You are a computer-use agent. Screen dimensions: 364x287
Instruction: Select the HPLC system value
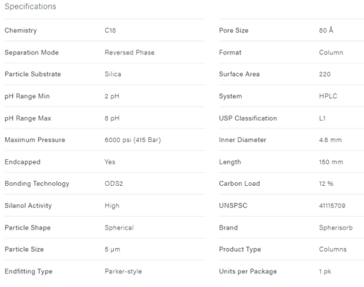point(328,96)
